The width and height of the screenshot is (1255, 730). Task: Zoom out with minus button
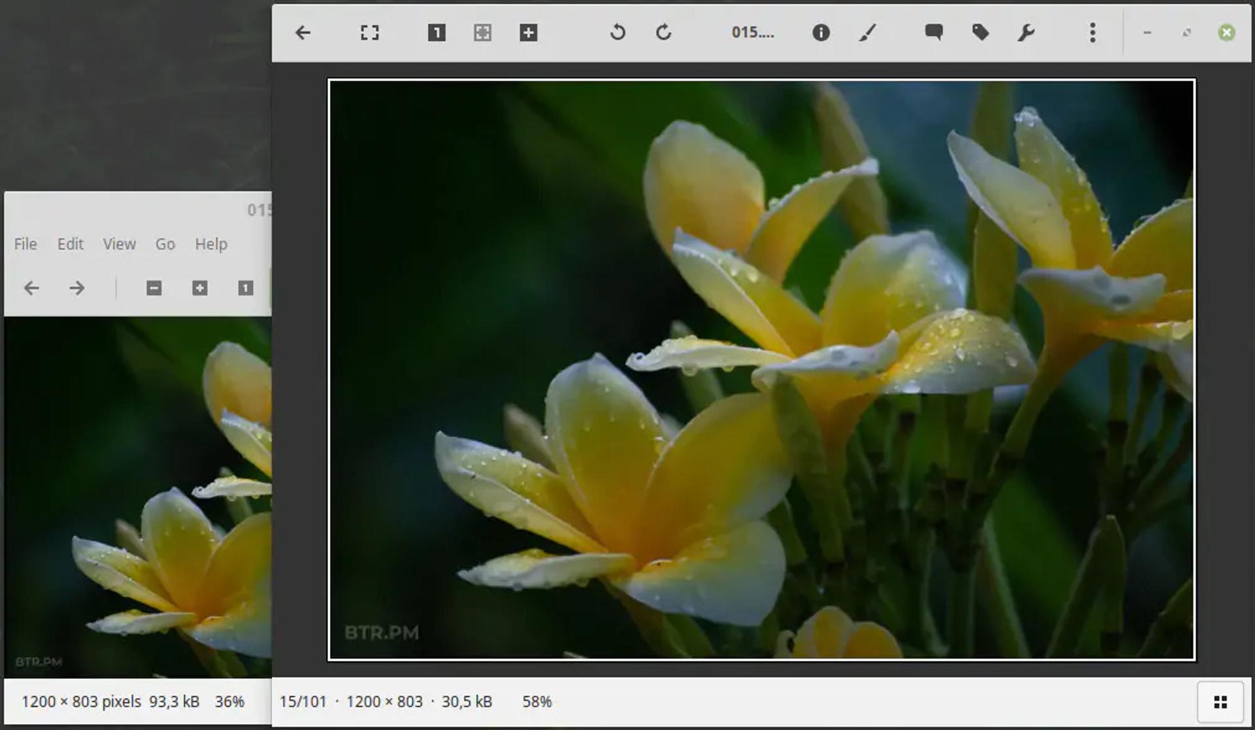click(x=154, y=288)
